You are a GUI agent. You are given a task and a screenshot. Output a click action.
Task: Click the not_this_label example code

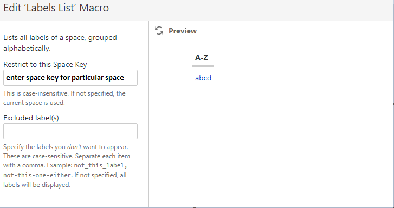pos(100,166)
